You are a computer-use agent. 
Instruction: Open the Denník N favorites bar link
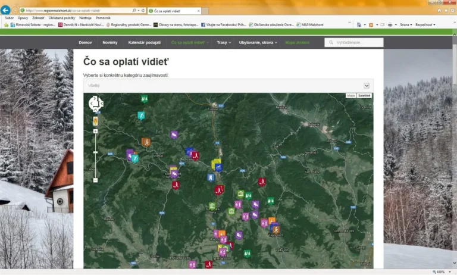point(81,25)
